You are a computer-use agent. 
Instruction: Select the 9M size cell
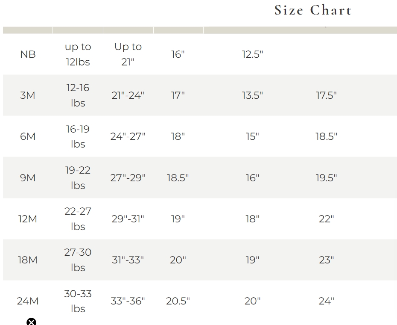click(28, 177)
